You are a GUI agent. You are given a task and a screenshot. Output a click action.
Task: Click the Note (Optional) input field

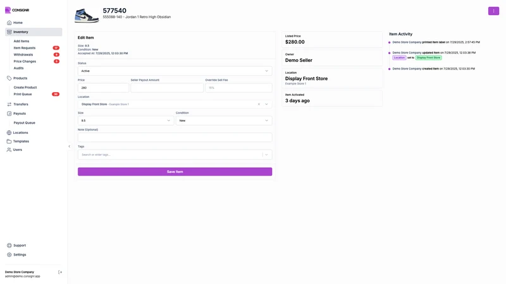point(175,138)
